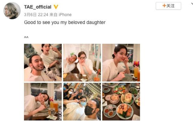View photo of food dishes on table

(121, 102)
